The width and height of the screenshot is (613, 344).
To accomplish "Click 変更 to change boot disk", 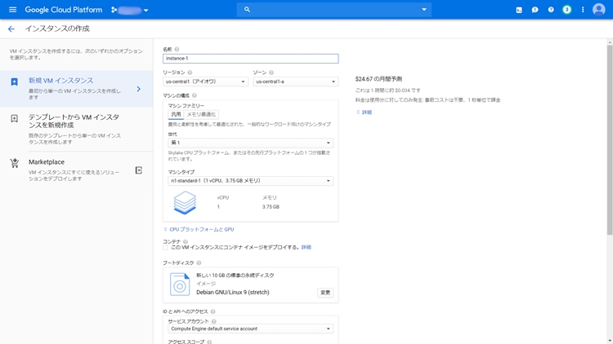I will (325, 293).
